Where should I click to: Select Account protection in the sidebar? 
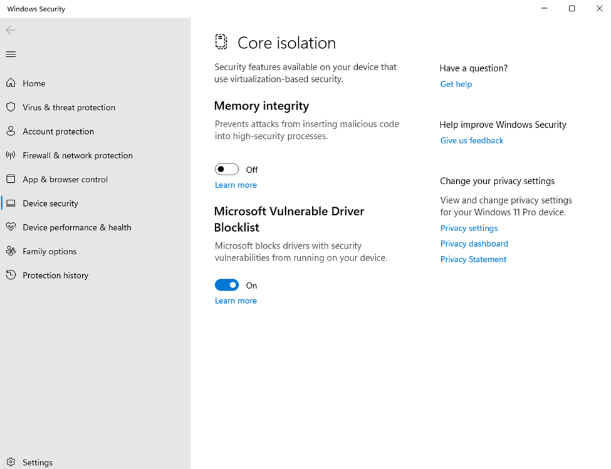(x=58, y=131)
